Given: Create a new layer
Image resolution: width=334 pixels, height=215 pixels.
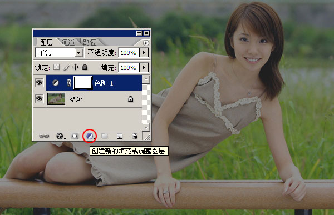Looking at the screenshot, I should point(120,136).
